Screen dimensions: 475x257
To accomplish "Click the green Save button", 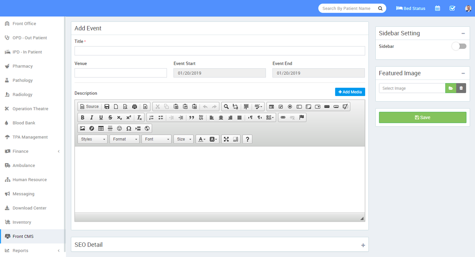I will pos(422,118).
